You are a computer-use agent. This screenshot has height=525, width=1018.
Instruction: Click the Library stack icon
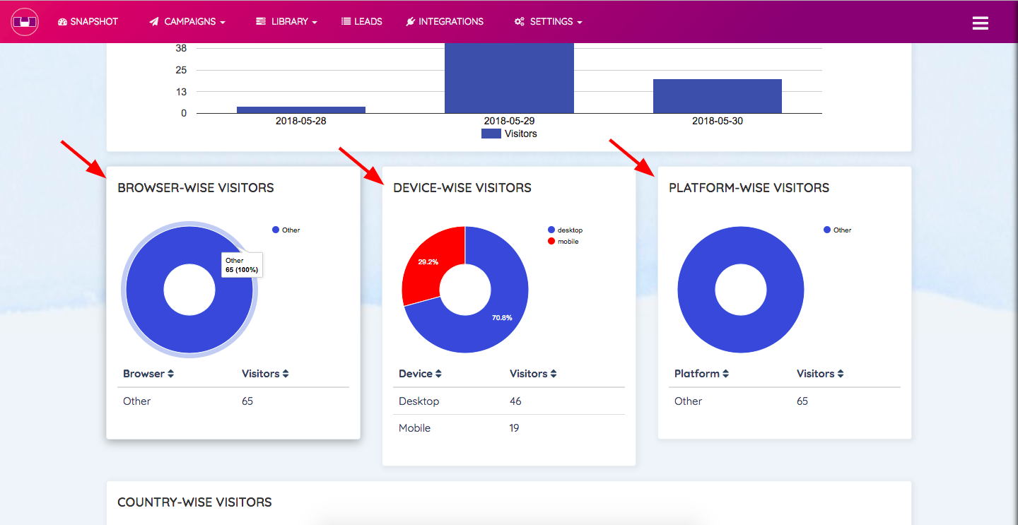[262, 22]
